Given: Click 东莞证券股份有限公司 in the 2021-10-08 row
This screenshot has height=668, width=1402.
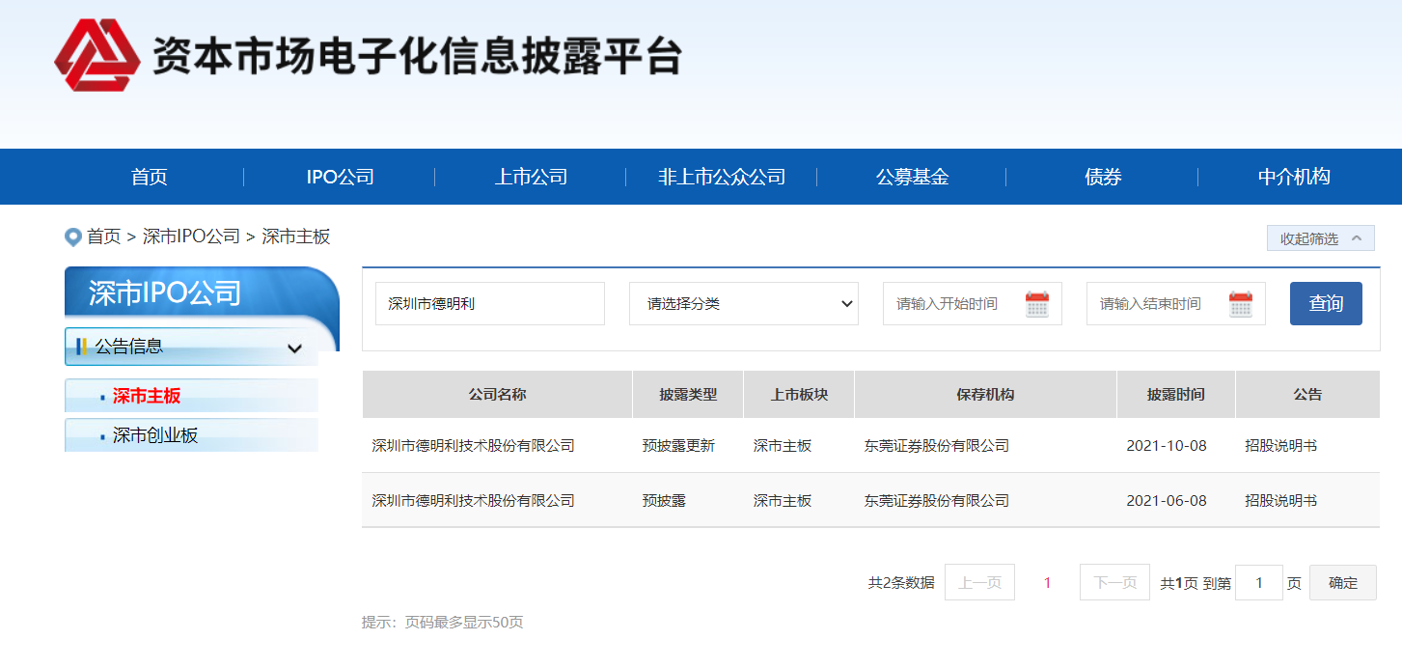Looking at the screenshot, I should pos(937,446).
